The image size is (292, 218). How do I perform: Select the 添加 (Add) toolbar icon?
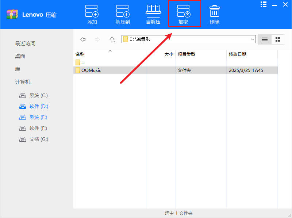(x=92, y=14)
